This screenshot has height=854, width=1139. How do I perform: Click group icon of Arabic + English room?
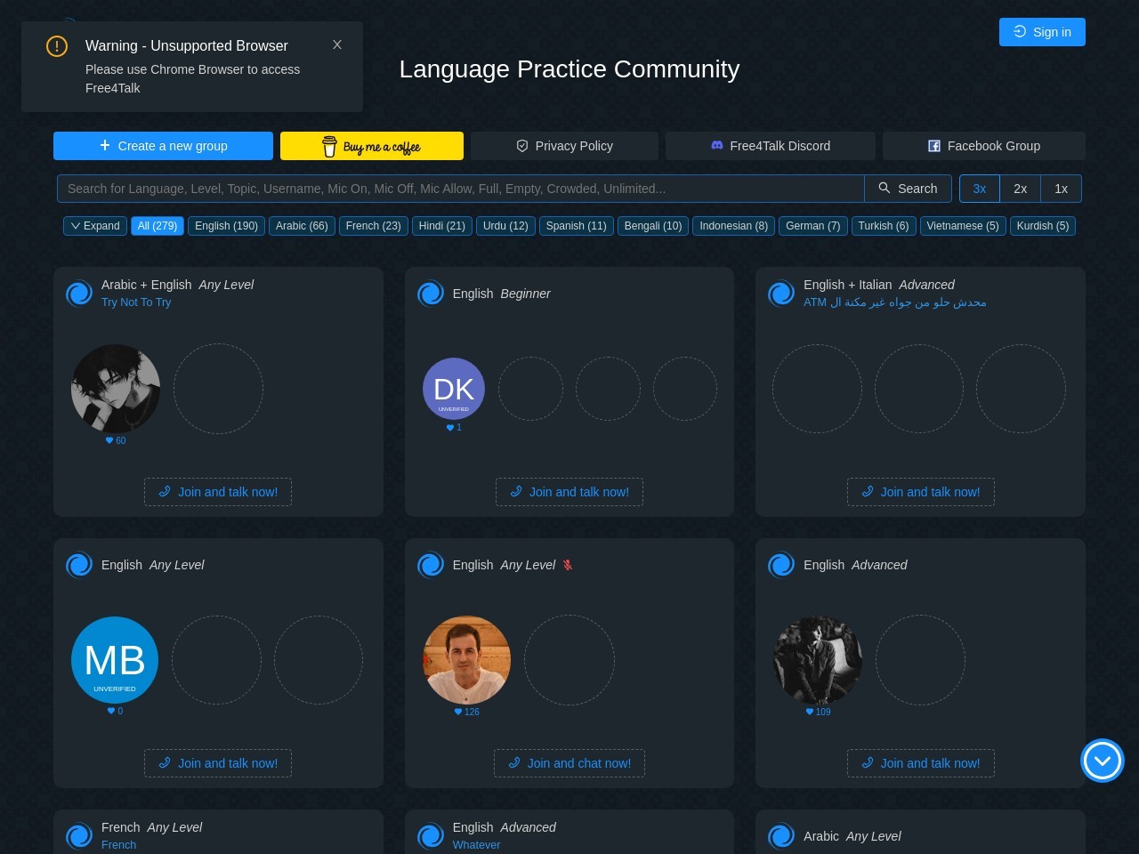coord(79,294)
